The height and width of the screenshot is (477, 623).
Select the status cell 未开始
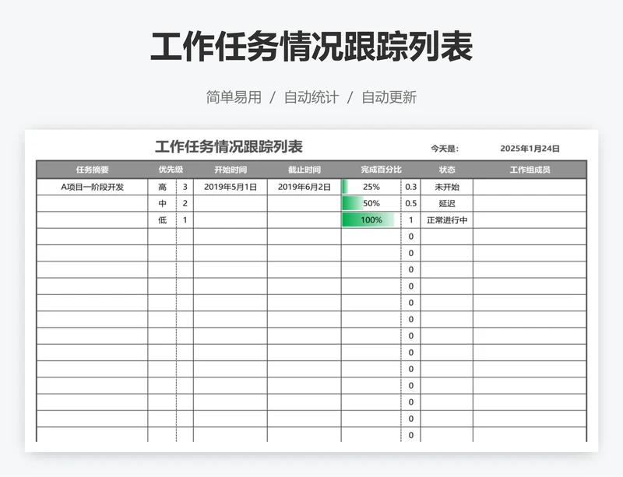pos(447,187)
